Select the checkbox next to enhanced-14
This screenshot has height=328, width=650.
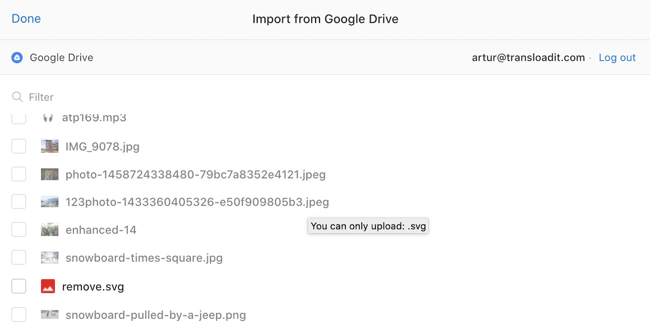(x=19, y=230)
